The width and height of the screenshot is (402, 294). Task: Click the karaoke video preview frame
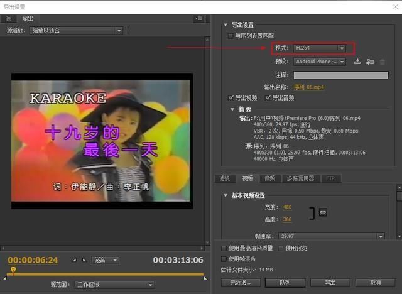pos(102,141)
